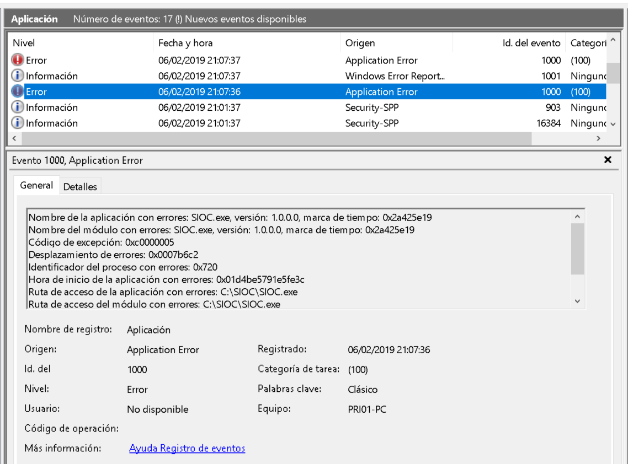
Task: Close the Evento 1000 details pane
Action: (x=608, y=160)
